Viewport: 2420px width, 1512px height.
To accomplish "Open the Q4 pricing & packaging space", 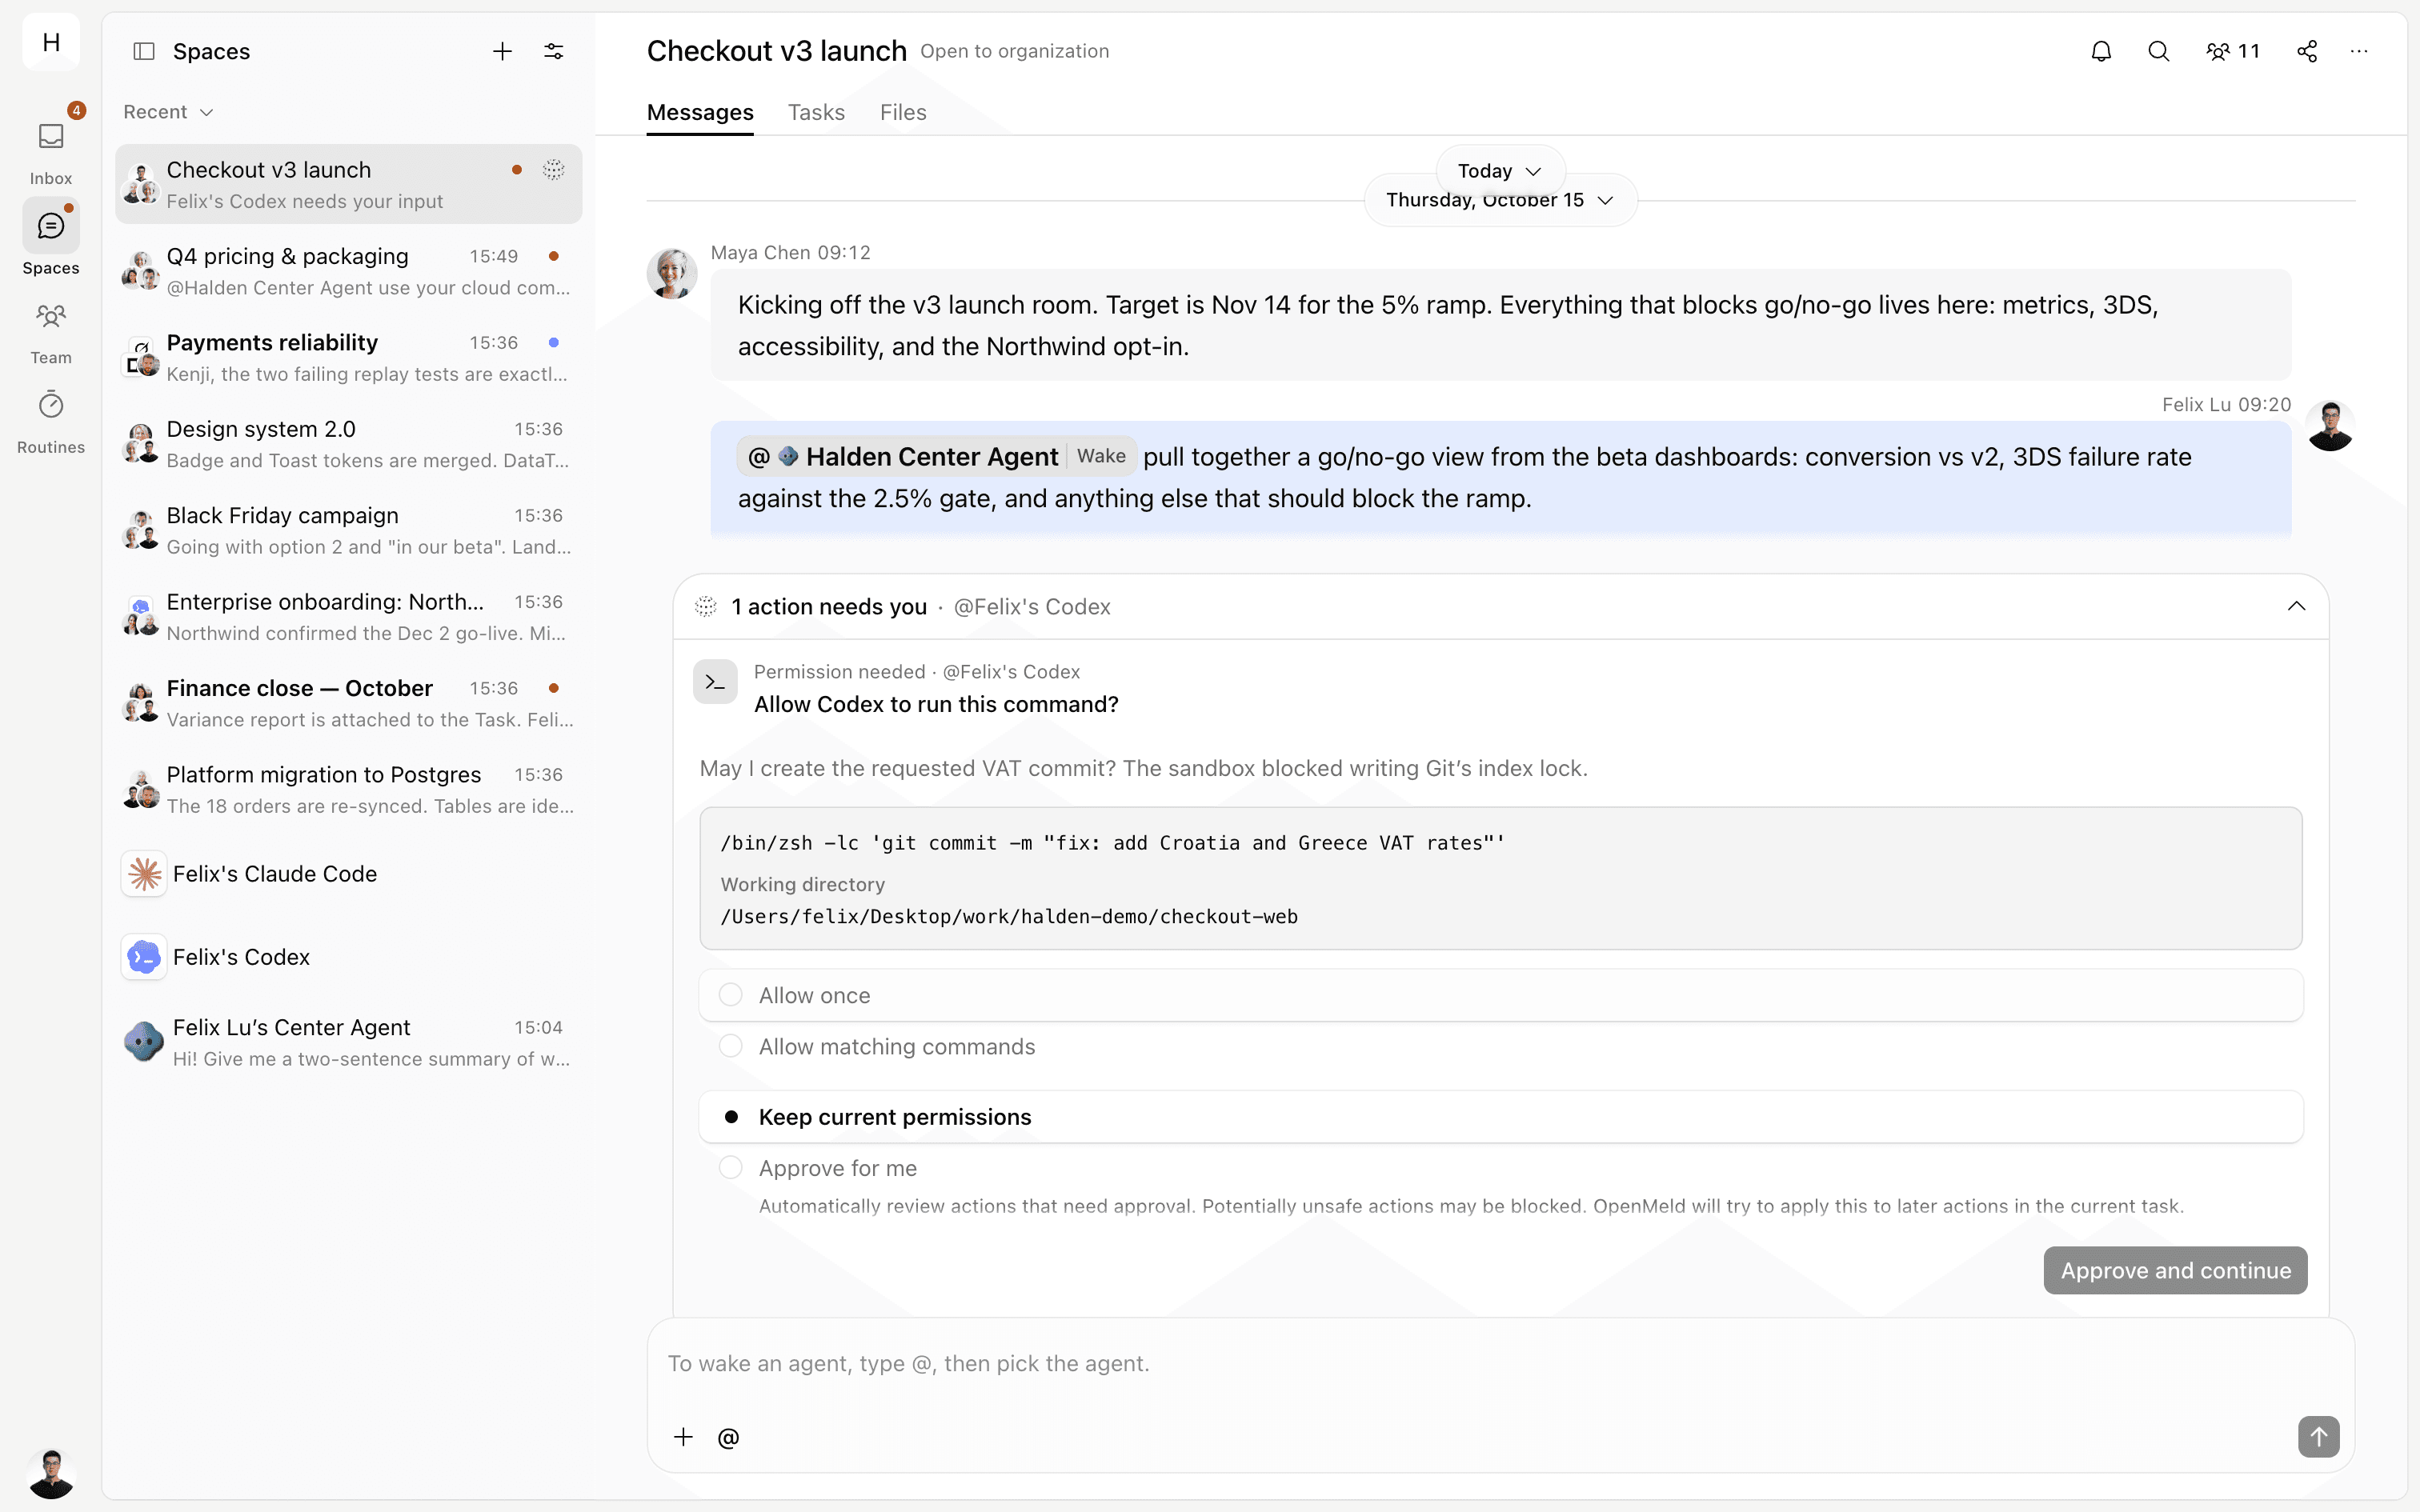I will [x=348, y=271].
